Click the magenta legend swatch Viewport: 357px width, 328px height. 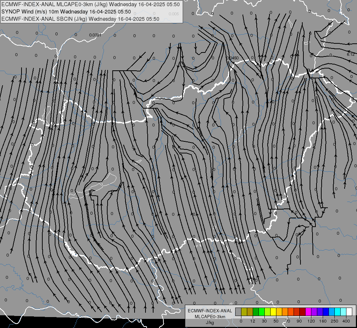click(x=308, y=312)
